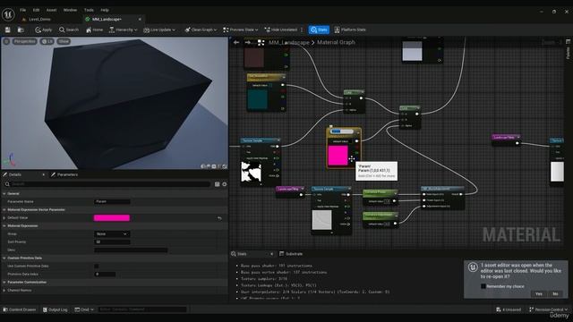Viewport: 573px width, 322px height.
Task: Click Yes to re-open asset editor
Action: pyautogui.click(x=539, y=294)
